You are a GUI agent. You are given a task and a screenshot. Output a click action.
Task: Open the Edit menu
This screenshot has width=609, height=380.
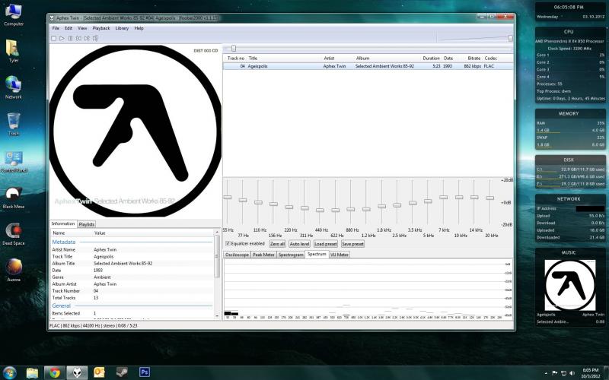[69, 28]
